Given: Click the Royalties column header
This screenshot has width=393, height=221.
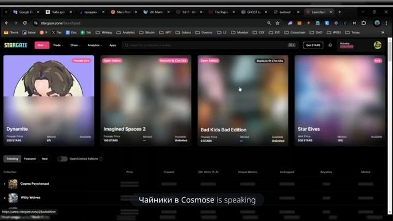Looking at the screenshot, I should coord(326,172).
